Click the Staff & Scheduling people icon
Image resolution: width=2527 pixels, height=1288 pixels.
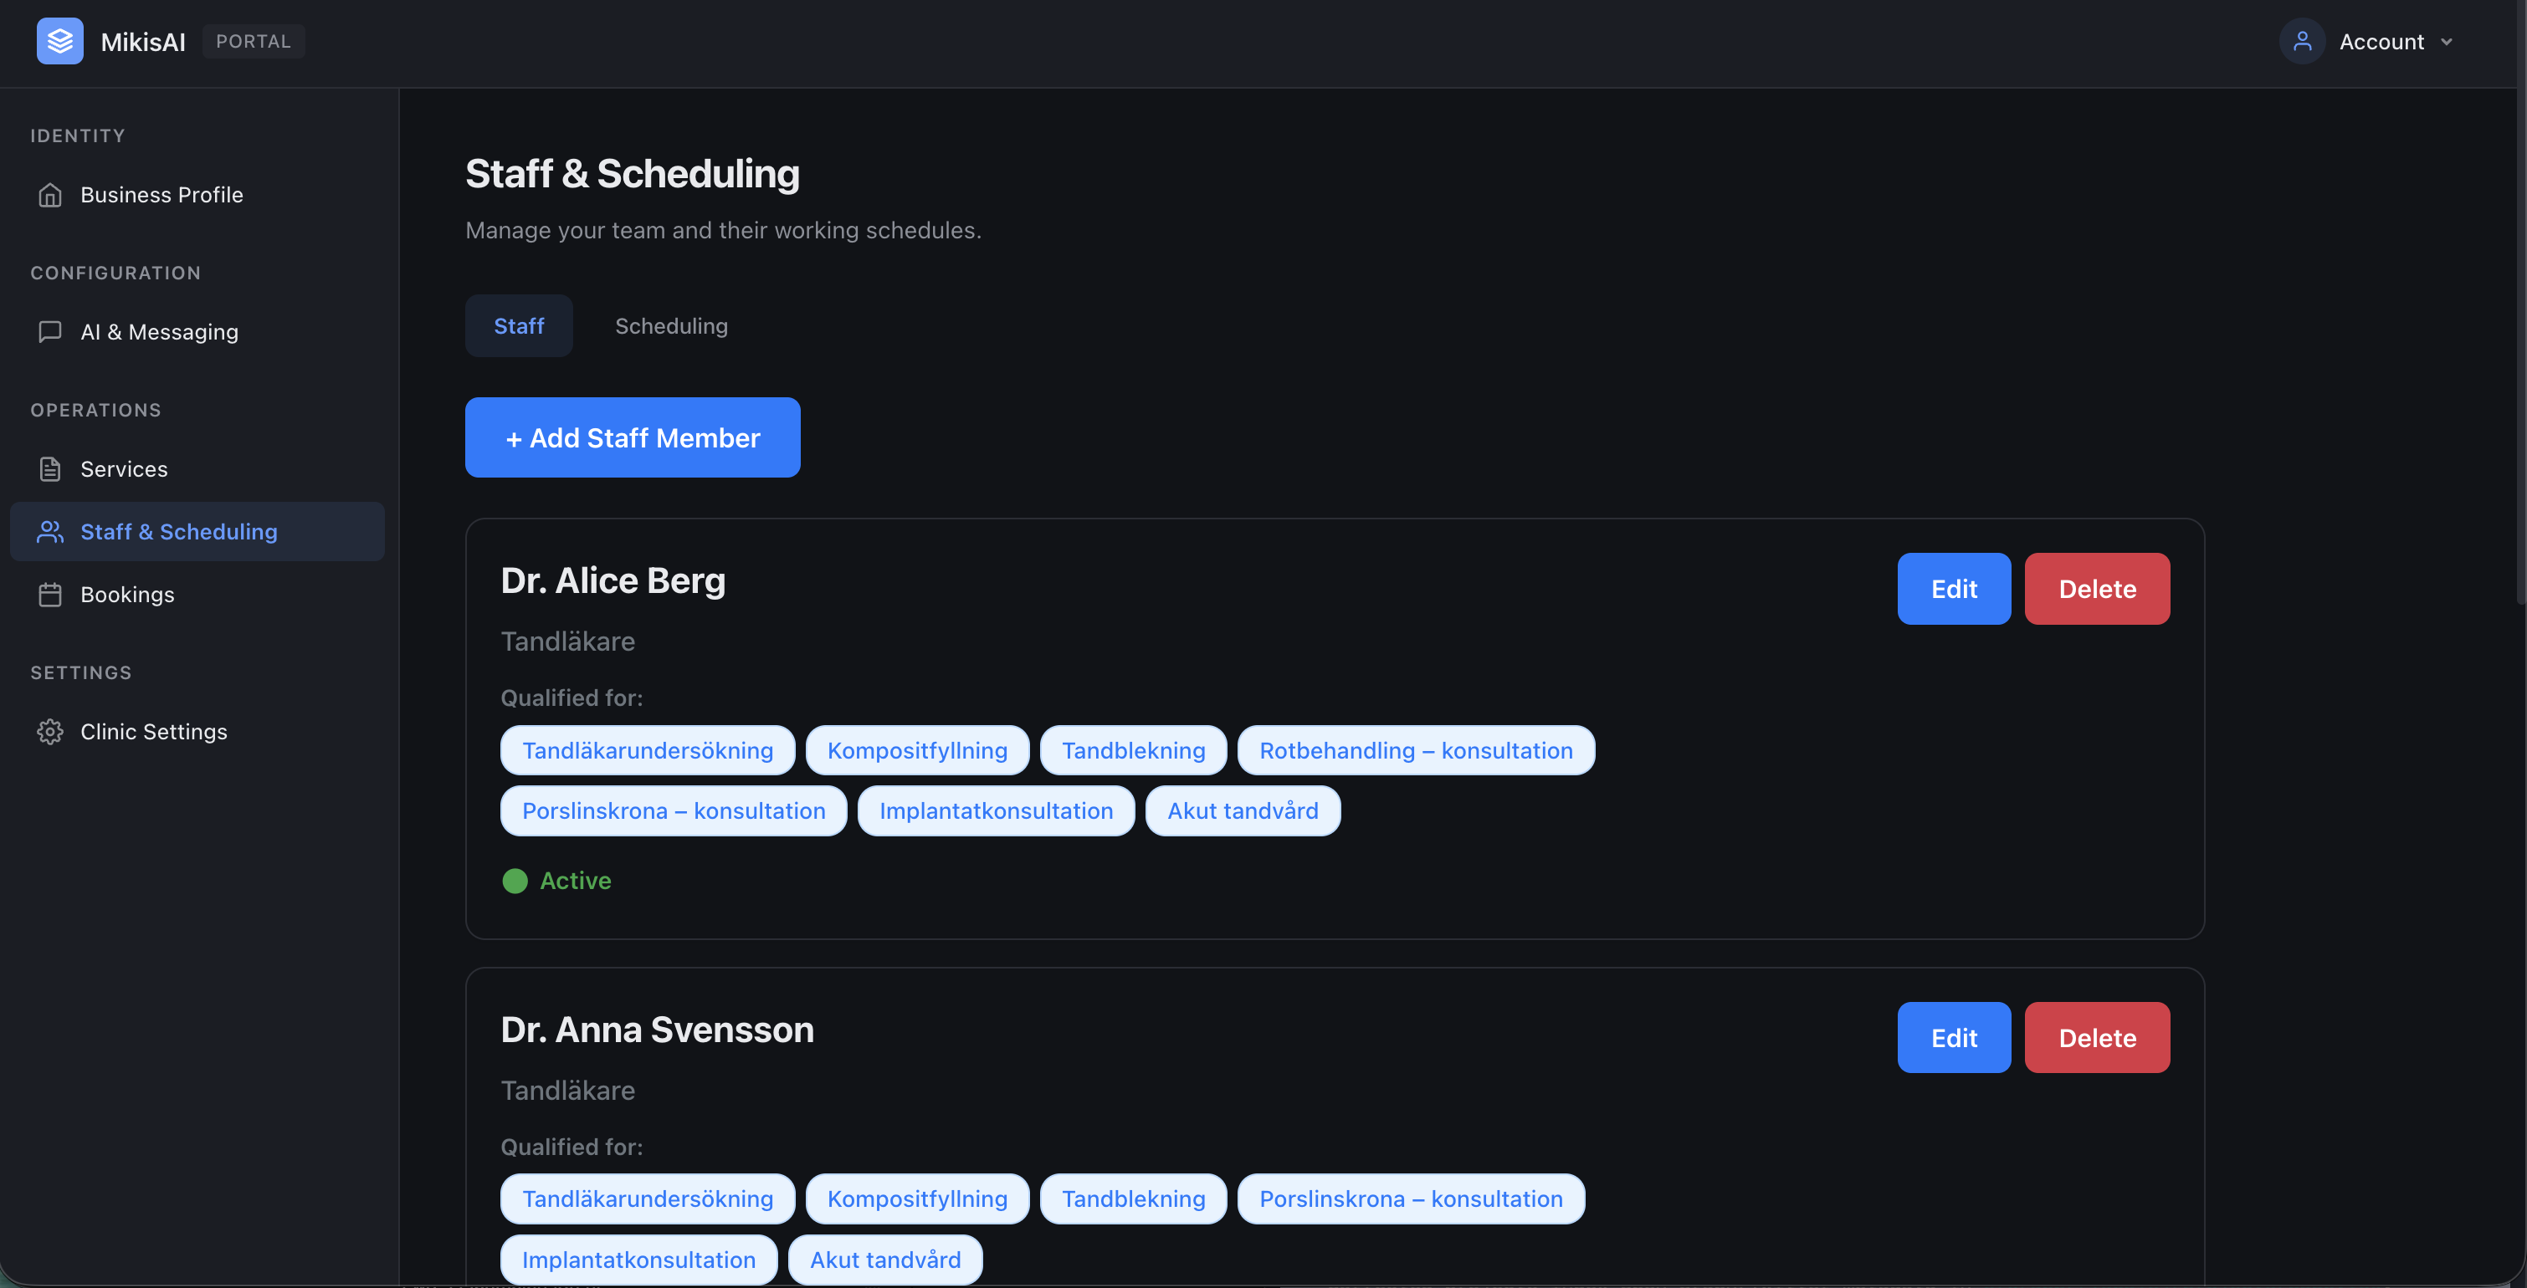50,532
